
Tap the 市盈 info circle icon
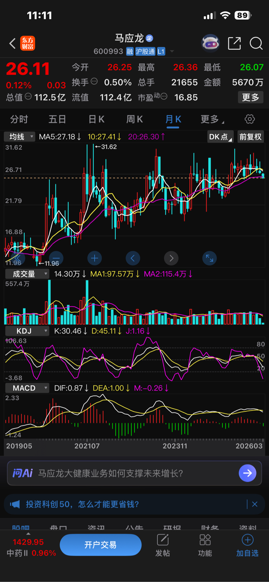164,96
